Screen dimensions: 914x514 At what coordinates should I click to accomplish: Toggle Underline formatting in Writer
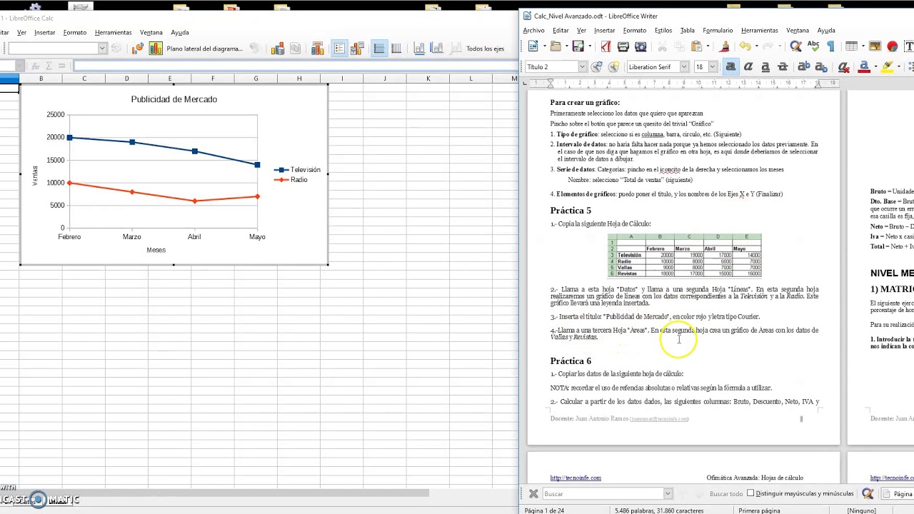(765, 67)
